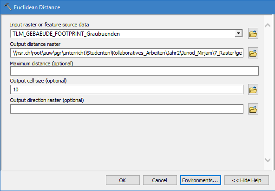Viewport: 275px width, 191px height.
Task: Click the scrollbar up arrow
Action: click(x=268, y=25)
